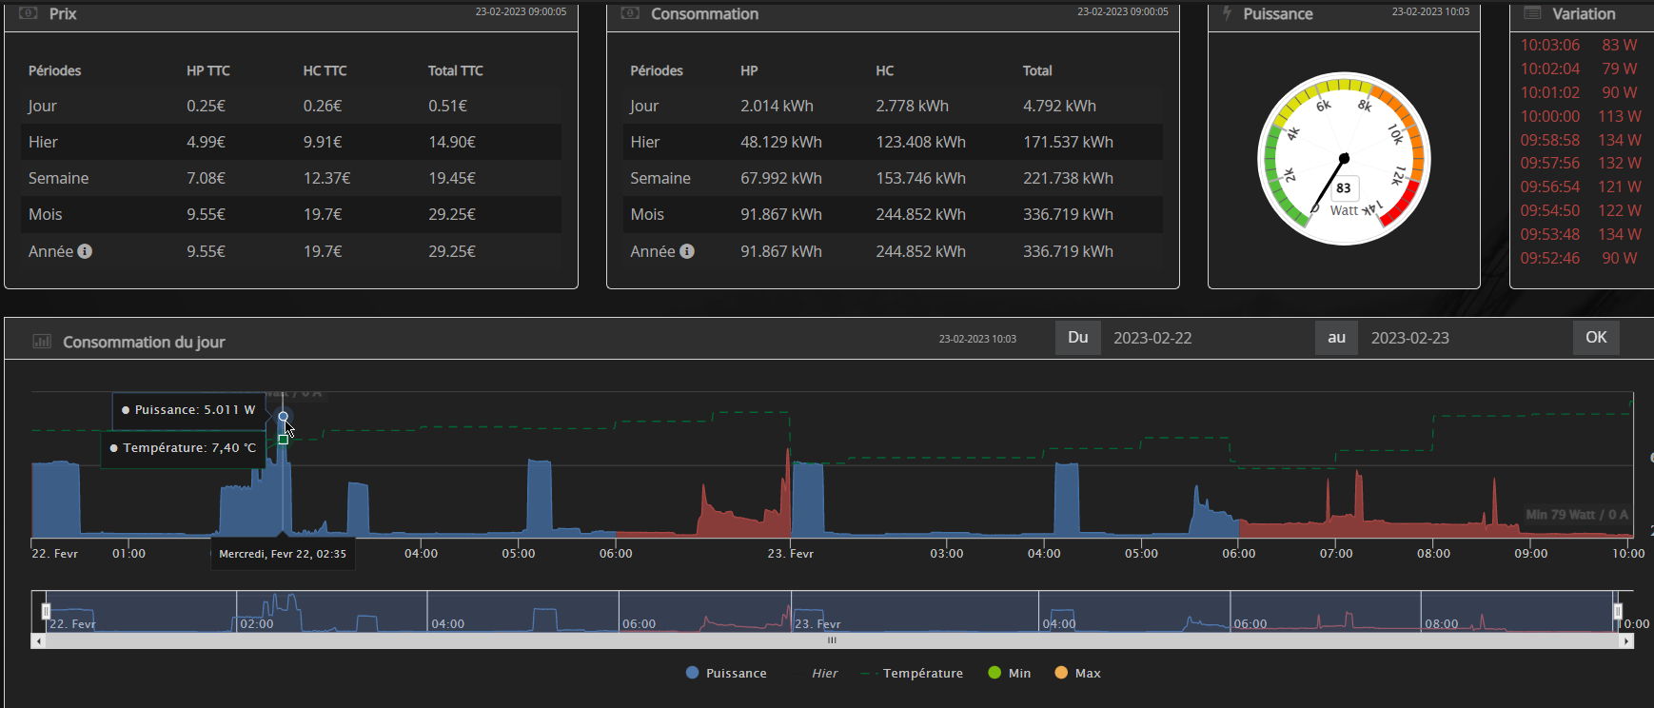Click the Min 79 Watt / 0 A chart label
Viewport: 1654px width, 708px height.
point(1577,514)
